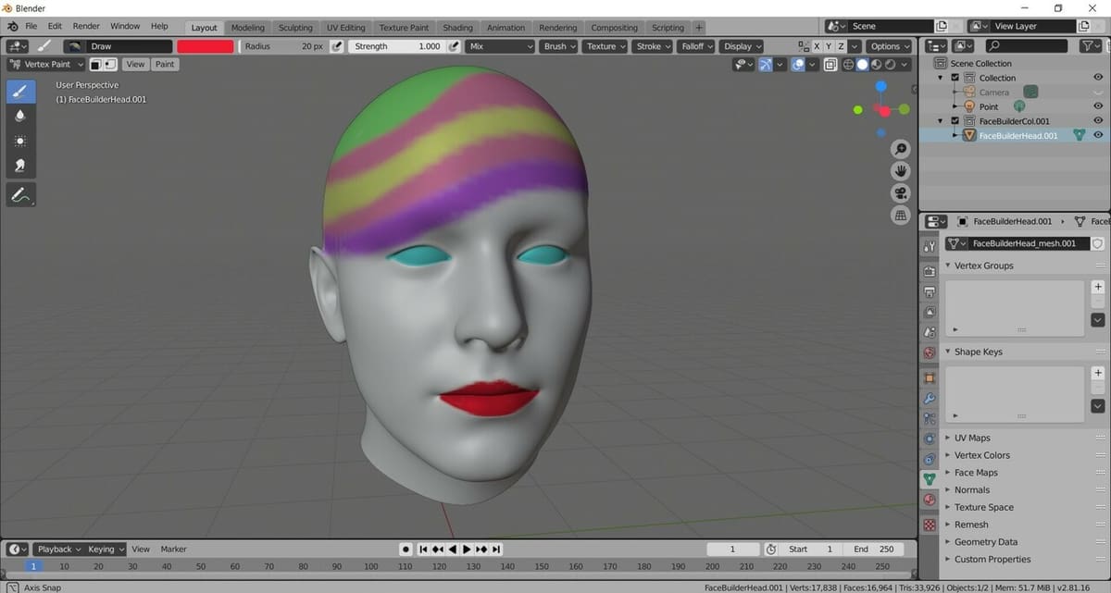Toggle visibility eye for FaceBuilderHead.001

pos(1098,135)
